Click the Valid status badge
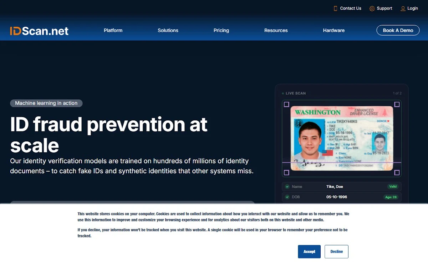The width and height of the screenshot is (428, 267). coord(393,187)
